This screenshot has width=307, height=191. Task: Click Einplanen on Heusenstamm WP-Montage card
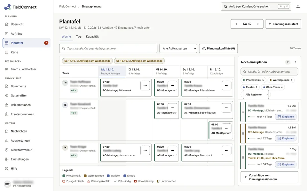tap(286, 138)
